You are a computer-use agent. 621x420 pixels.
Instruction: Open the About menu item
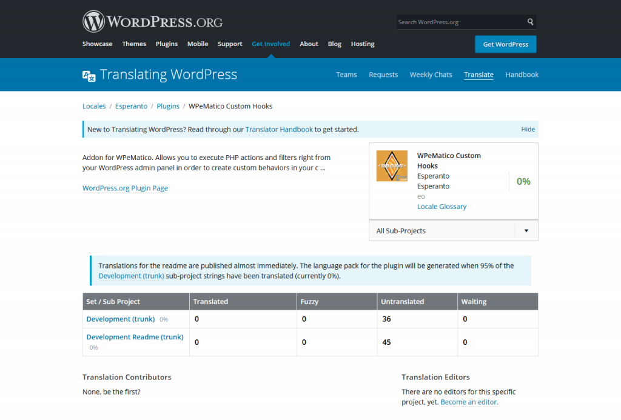pos(309,44)
